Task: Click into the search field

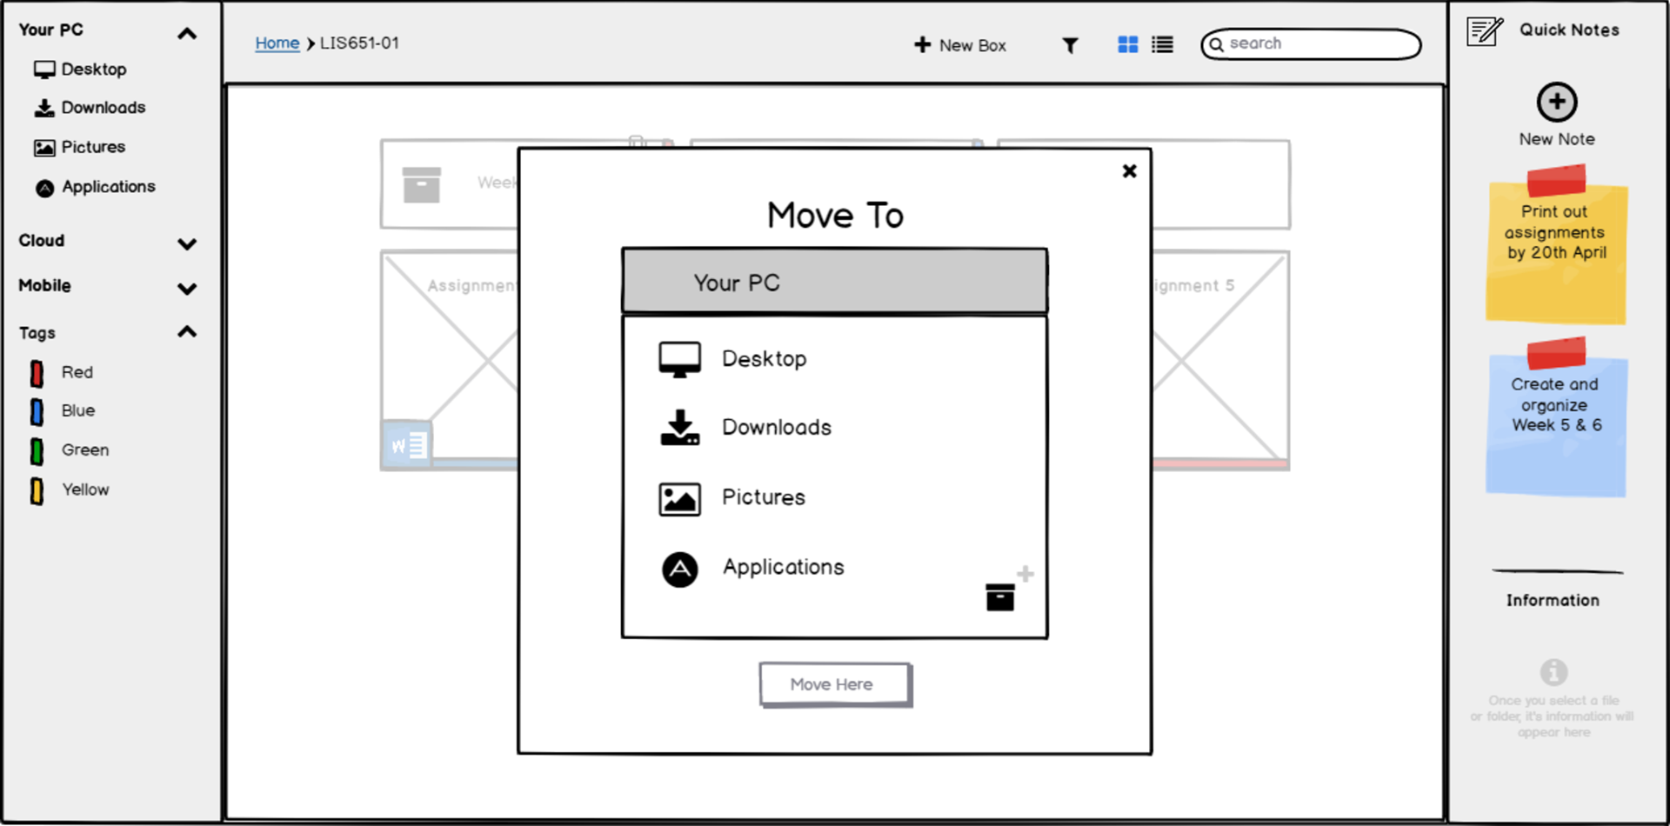Action: click(x=1312, y=44)
